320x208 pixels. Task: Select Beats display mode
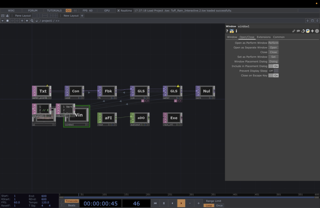71,206
